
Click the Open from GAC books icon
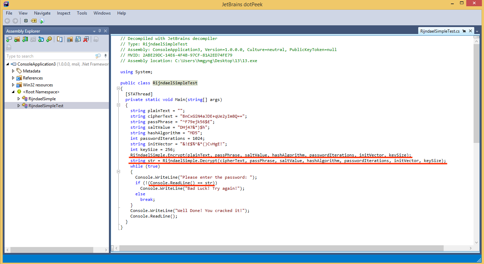[x=25, y=39]
